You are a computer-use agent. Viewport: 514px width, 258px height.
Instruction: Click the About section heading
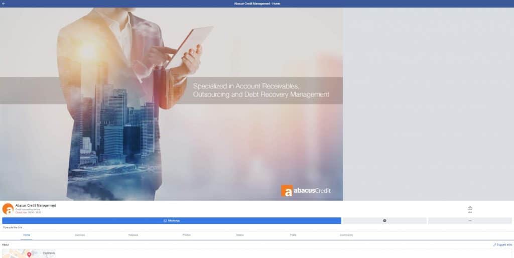coord(5,244)
